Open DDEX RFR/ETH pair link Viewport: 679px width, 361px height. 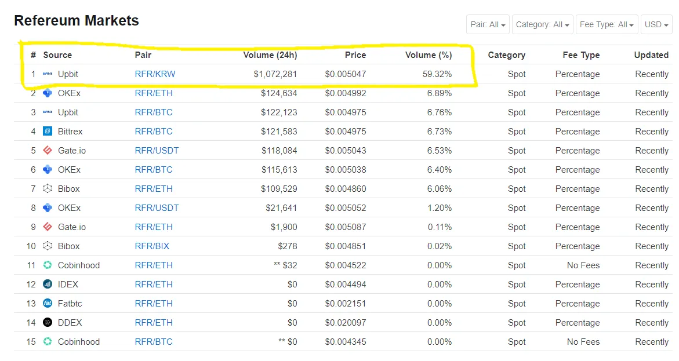(x=154, y=323)
